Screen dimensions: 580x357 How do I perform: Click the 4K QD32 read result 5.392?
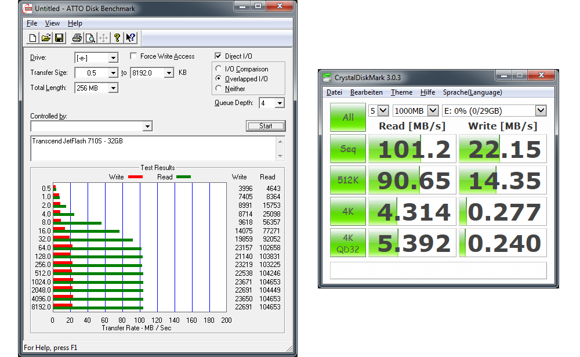412,243
